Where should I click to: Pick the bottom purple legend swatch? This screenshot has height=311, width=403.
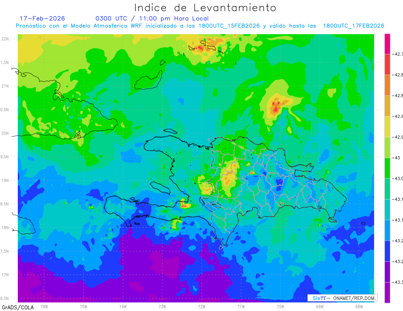[388, 292]
